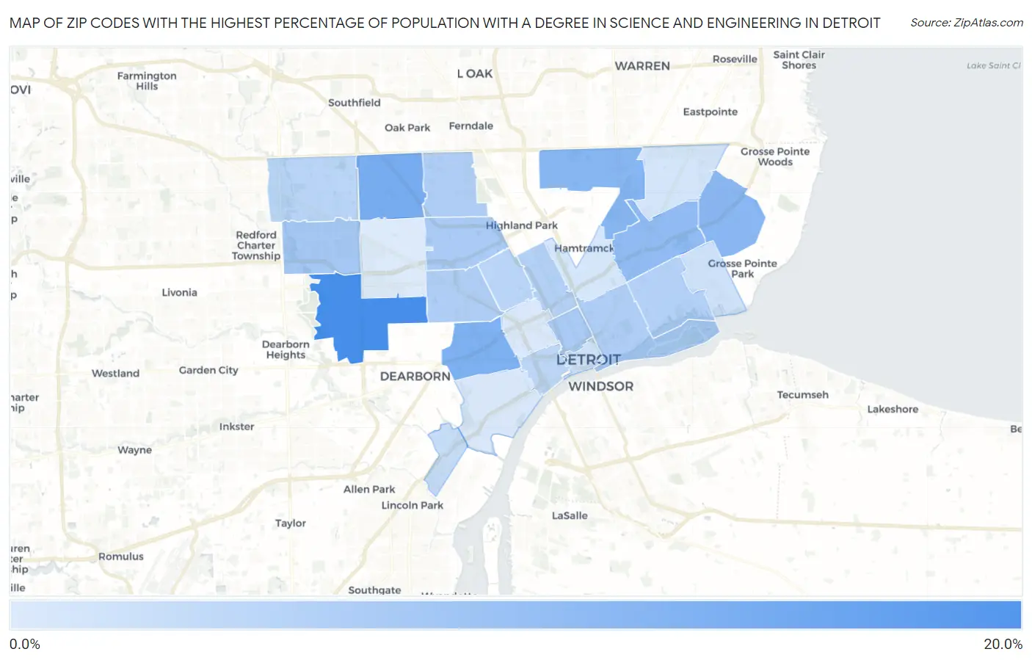This screenshot has height=660, width=1032.
Task: Click the WINDSOR map label
Action: [600, 386]
